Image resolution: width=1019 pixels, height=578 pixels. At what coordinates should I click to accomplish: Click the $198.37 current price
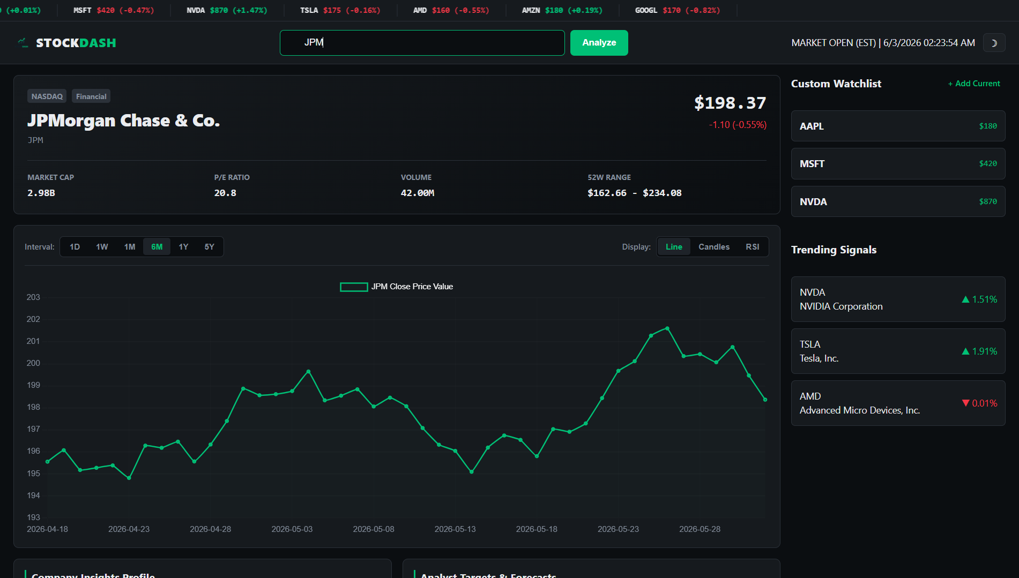[730, 103]
